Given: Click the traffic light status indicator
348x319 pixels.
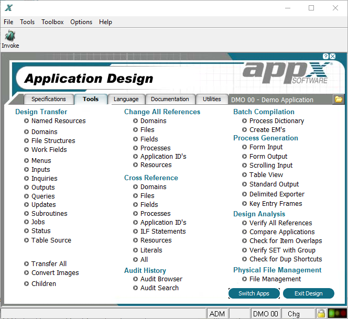Looking at the screenshot, I should click(337, 313).
